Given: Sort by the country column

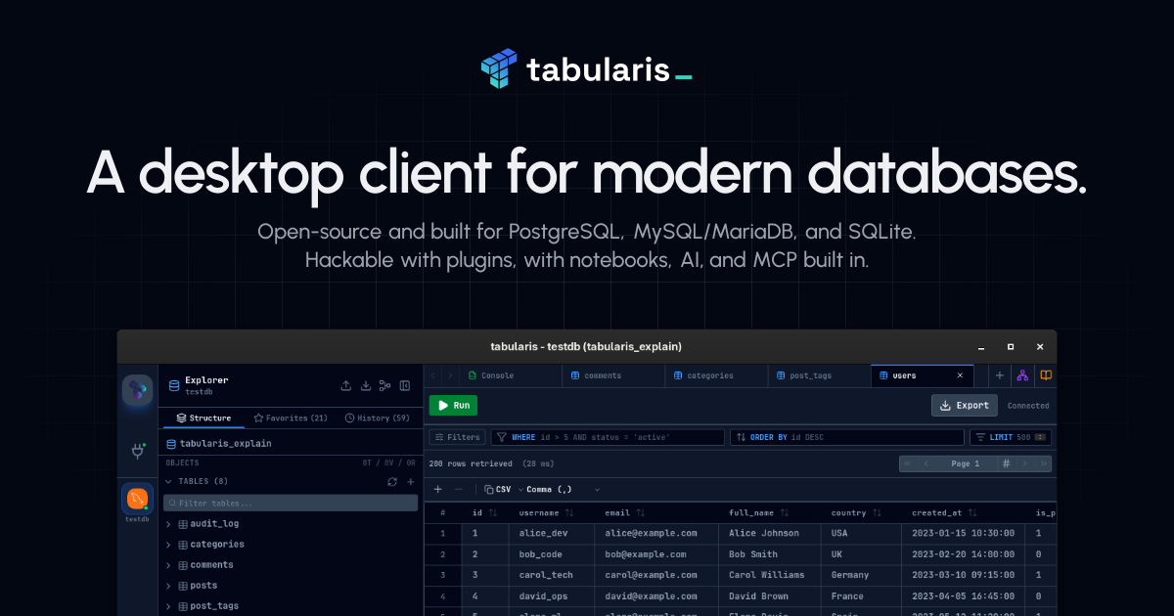Looking at the screenshot, I should pos(878,512).
